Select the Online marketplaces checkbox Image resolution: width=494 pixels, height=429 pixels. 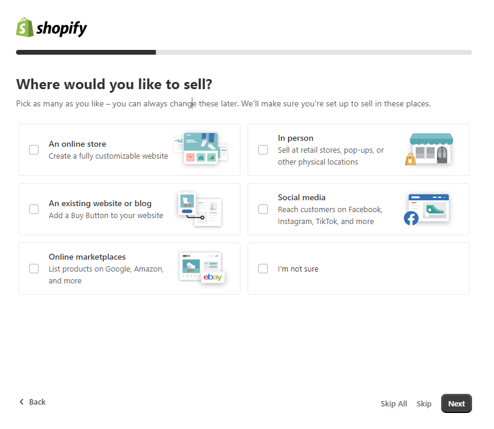coord(34,269)
